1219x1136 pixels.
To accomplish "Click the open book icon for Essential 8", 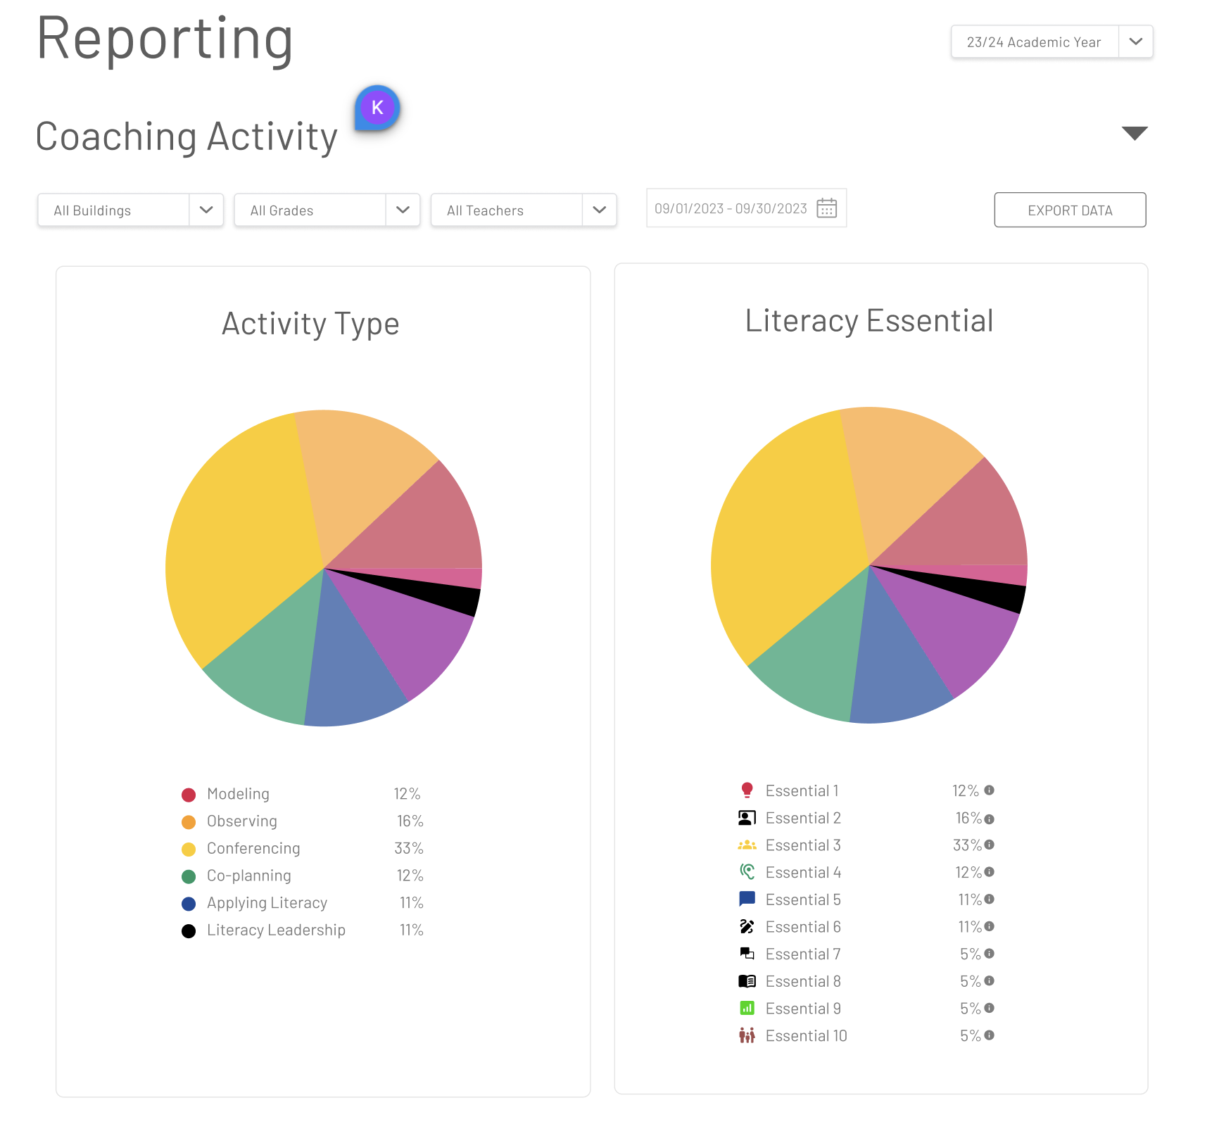I will (x=747, y=981).
